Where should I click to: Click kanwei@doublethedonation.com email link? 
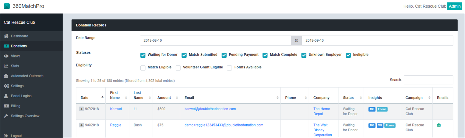210,109
